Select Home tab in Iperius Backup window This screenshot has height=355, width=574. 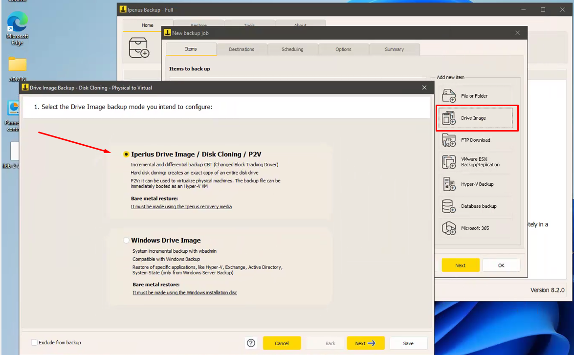(148, 25)
